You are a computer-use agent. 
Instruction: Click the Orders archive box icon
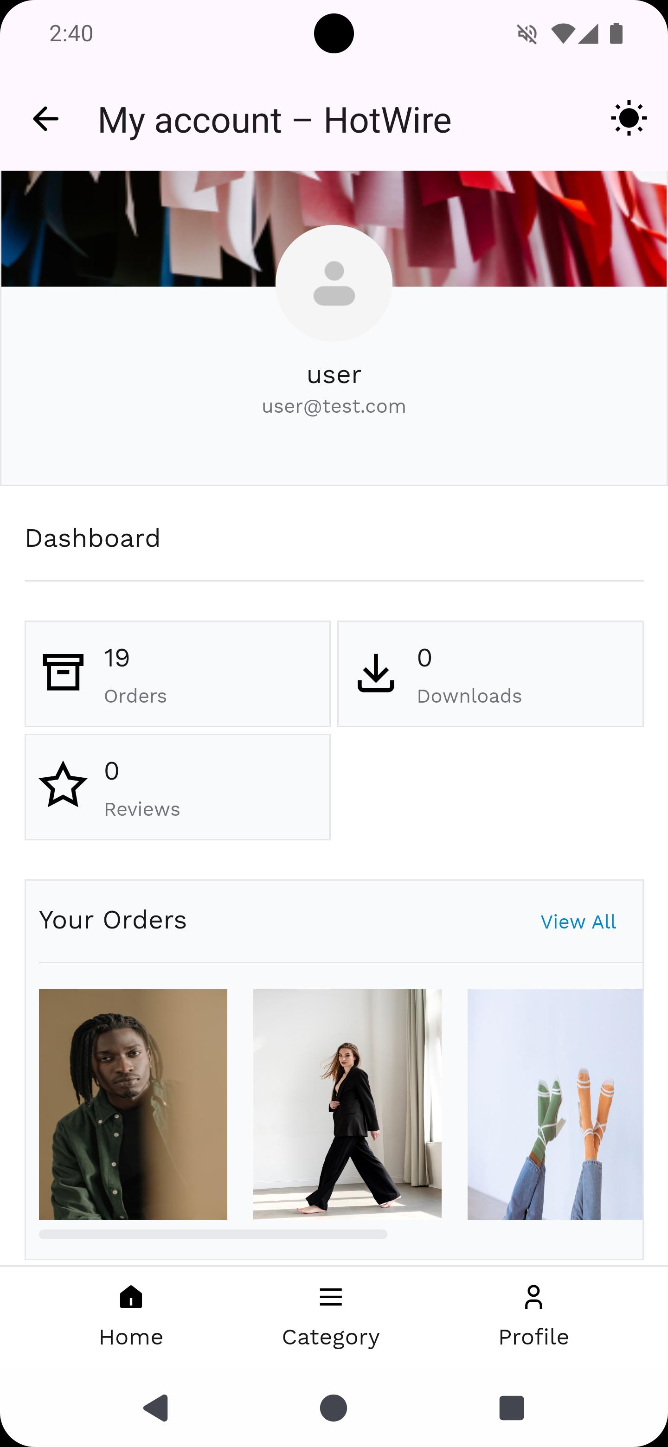point(63,672)
